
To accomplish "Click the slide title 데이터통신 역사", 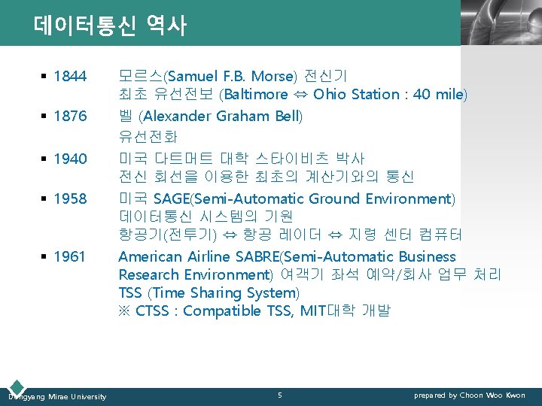I will coord(110,26).
